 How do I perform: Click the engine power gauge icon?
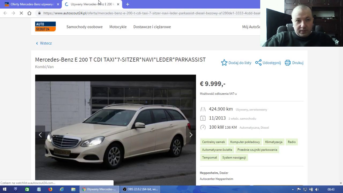(x=203, y=127)
